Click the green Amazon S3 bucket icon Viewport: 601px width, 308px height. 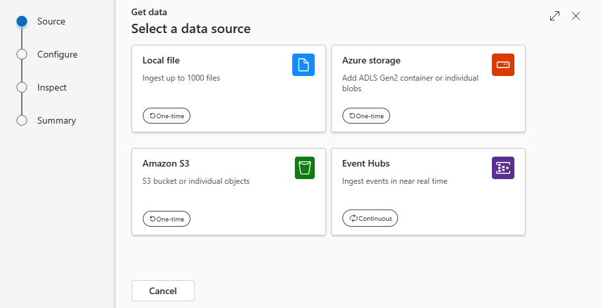coord(305,168)
